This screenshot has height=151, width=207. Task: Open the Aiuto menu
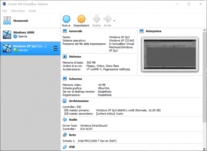pos(32,11)
